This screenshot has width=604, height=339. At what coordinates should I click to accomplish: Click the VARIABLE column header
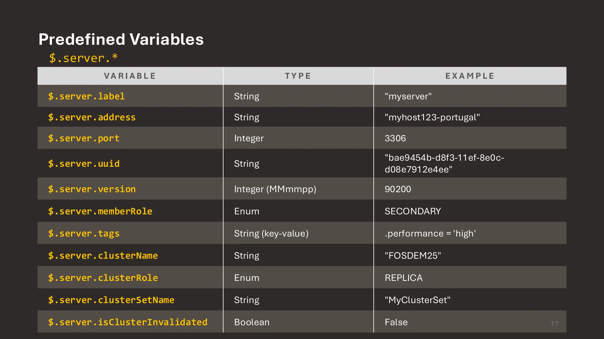130,76
